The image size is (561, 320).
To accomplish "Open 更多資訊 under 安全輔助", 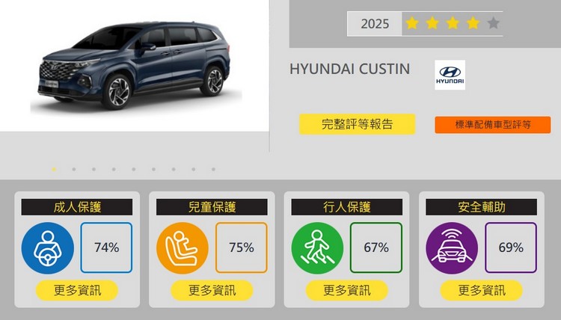I will pyautogui.click(x=482, y=290).
